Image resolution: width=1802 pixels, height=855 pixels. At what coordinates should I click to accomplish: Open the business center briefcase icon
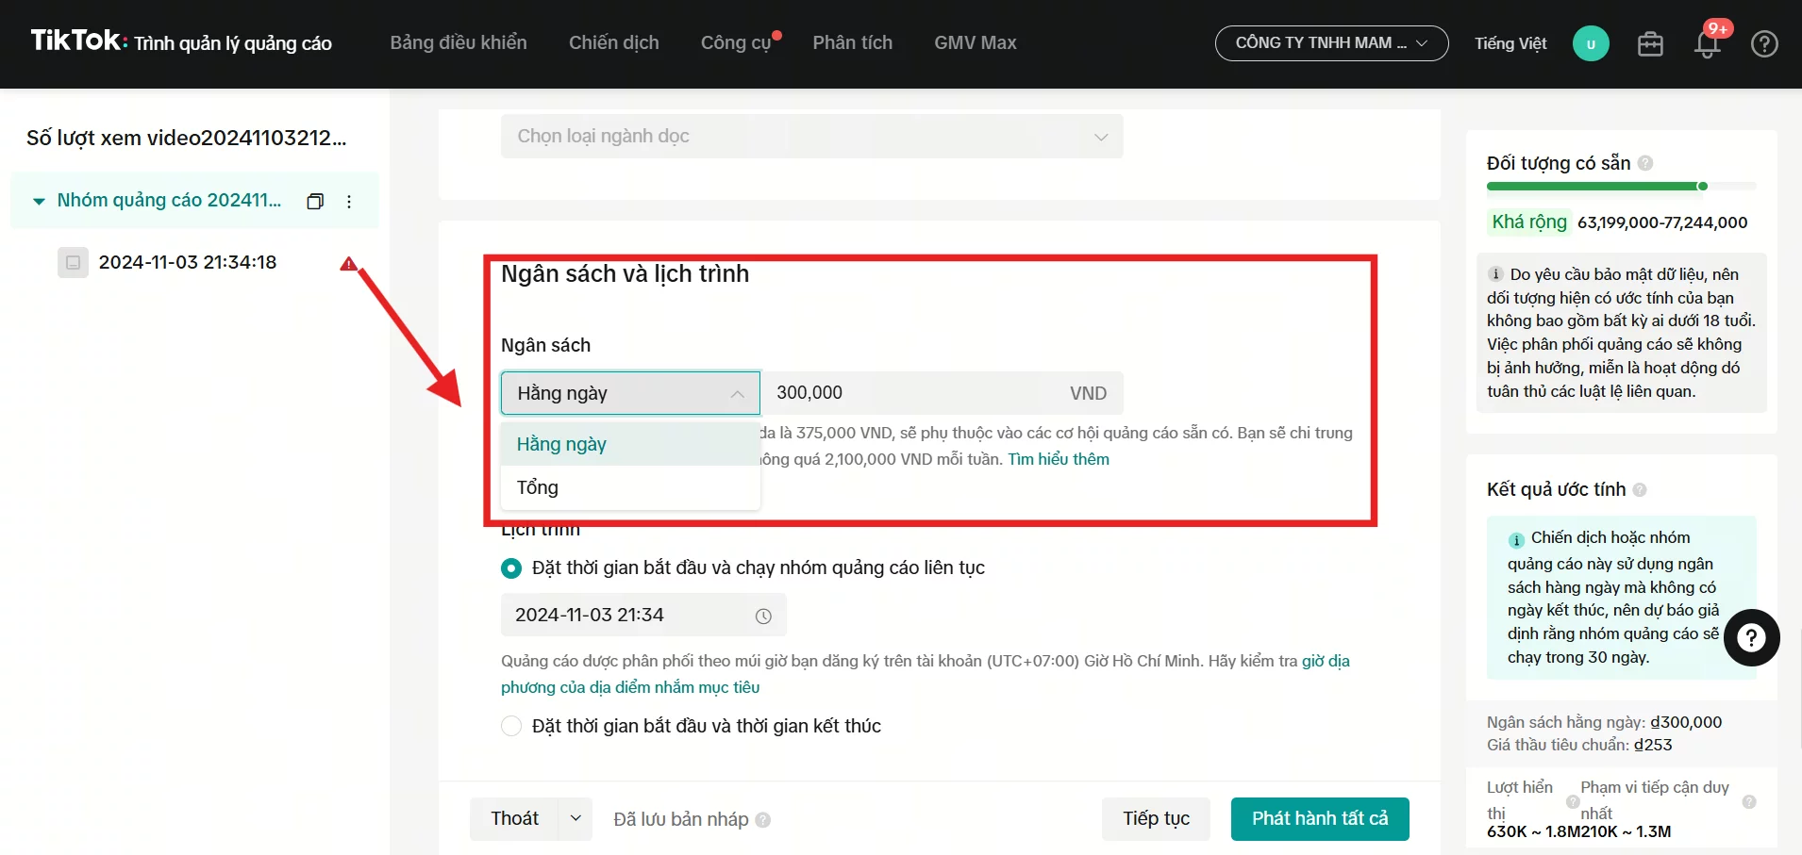[x=1650, y=43]
